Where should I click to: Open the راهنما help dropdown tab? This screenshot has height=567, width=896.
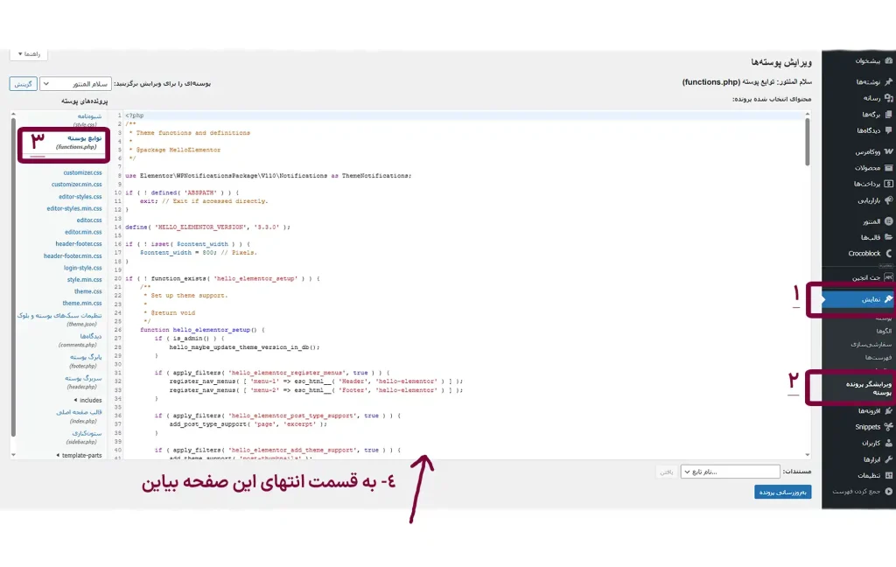tap(29, 53)
